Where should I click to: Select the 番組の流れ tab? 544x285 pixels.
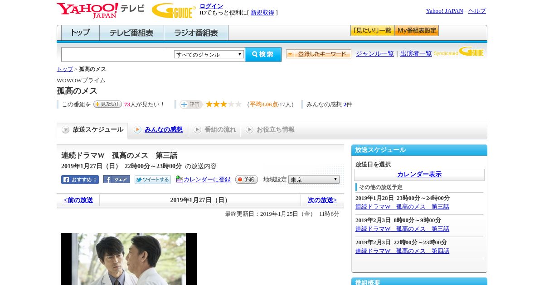(215, 130)
